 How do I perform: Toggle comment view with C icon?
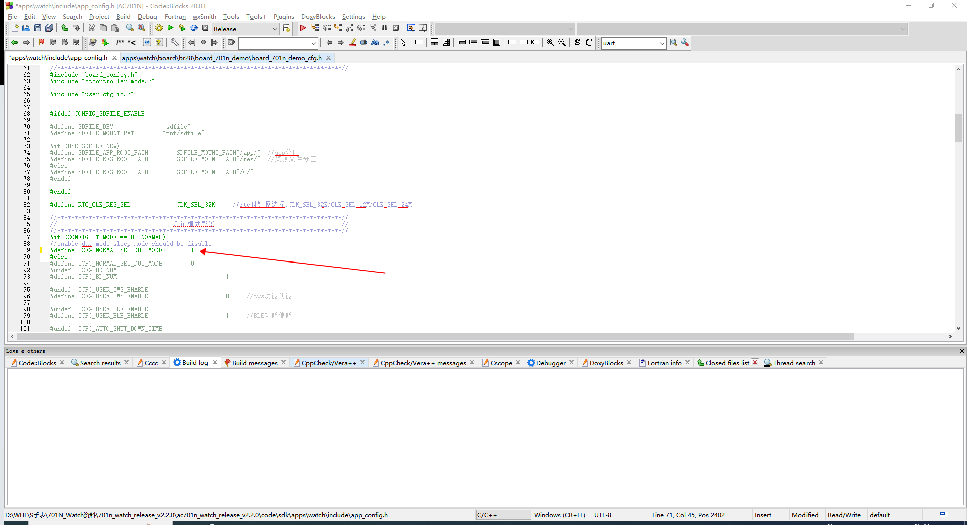tap(589, 43)
